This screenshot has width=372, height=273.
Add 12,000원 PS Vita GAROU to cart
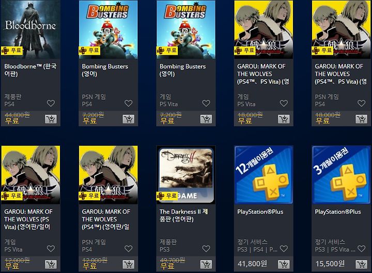(51, 264)
